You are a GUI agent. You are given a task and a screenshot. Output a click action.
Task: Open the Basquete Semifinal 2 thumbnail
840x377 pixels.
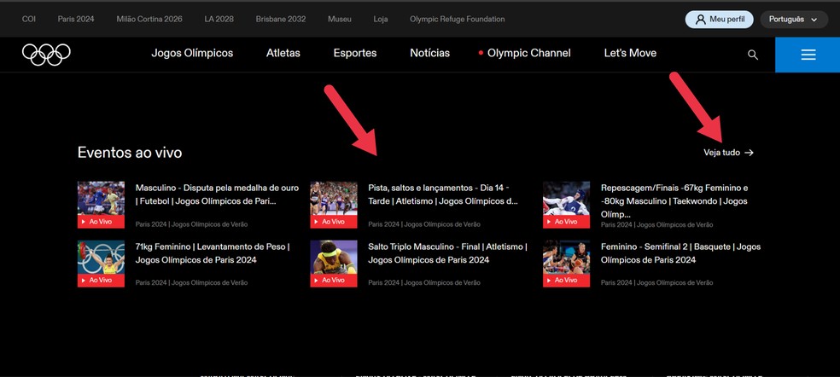tap(566, 264)
